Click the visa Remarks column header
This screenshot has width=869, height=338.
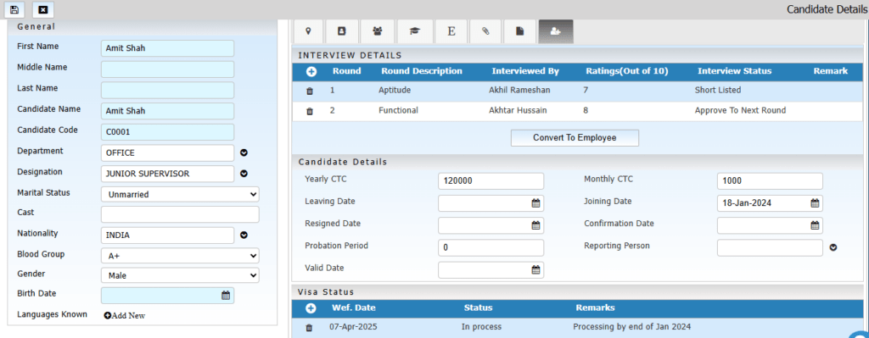click(595, 308)
